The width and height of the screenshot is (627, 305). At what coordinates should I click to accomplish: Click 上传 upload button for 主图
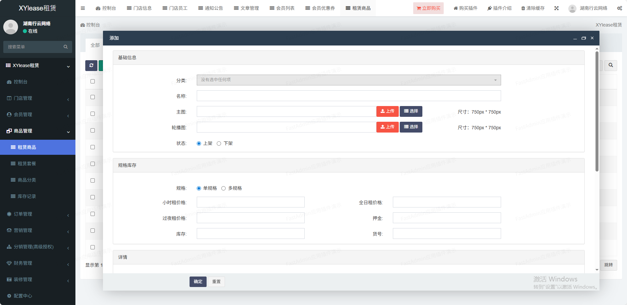point(387,111)
